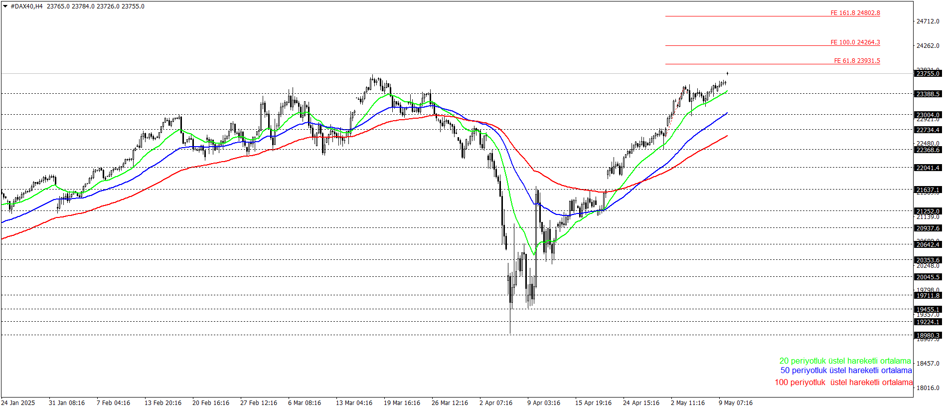Click the 24712.0 price axis value

point(928,21)
